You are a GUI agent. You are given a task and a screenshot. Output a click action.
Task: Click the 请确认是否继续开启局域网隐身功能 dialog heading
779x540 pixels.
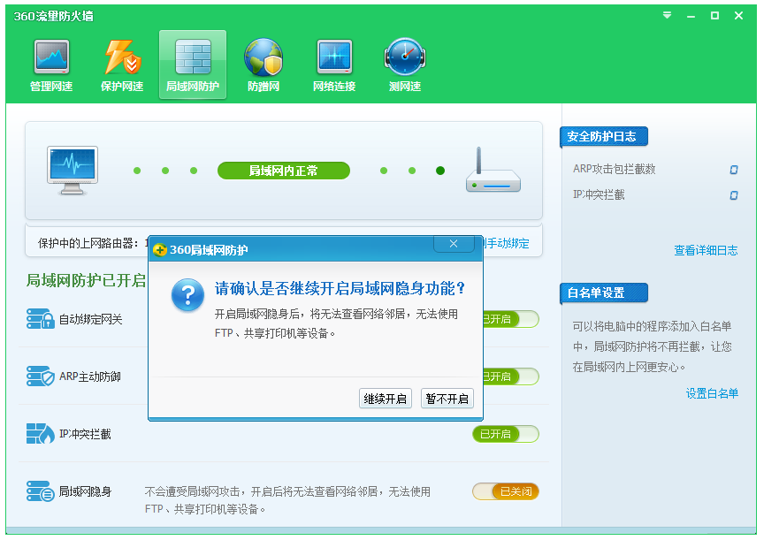(340, 288)
